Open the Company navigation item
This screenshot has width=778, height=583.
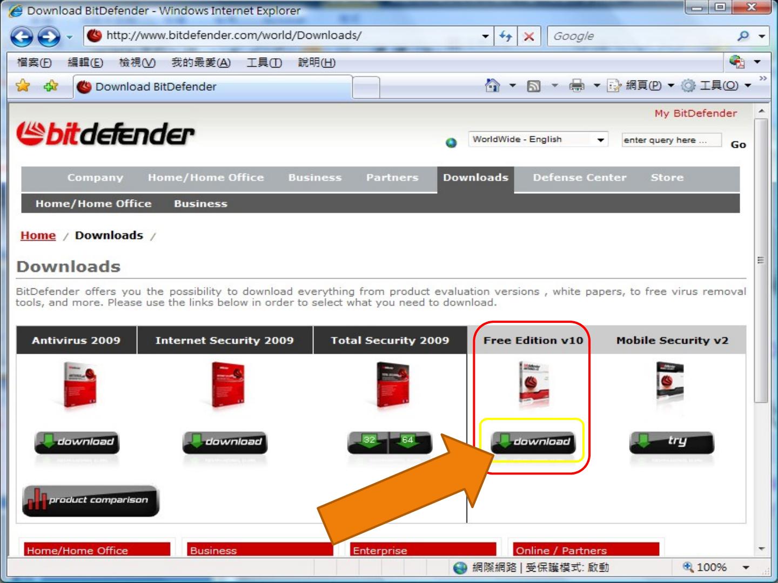pyautogui.click(x=95, y=178)
